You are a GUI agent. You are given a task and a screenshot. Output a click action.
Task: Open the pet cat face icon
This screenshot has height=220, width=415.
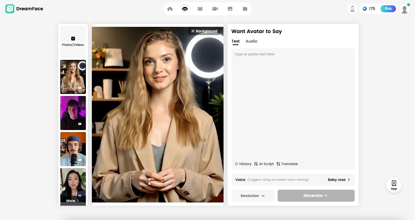200,9
